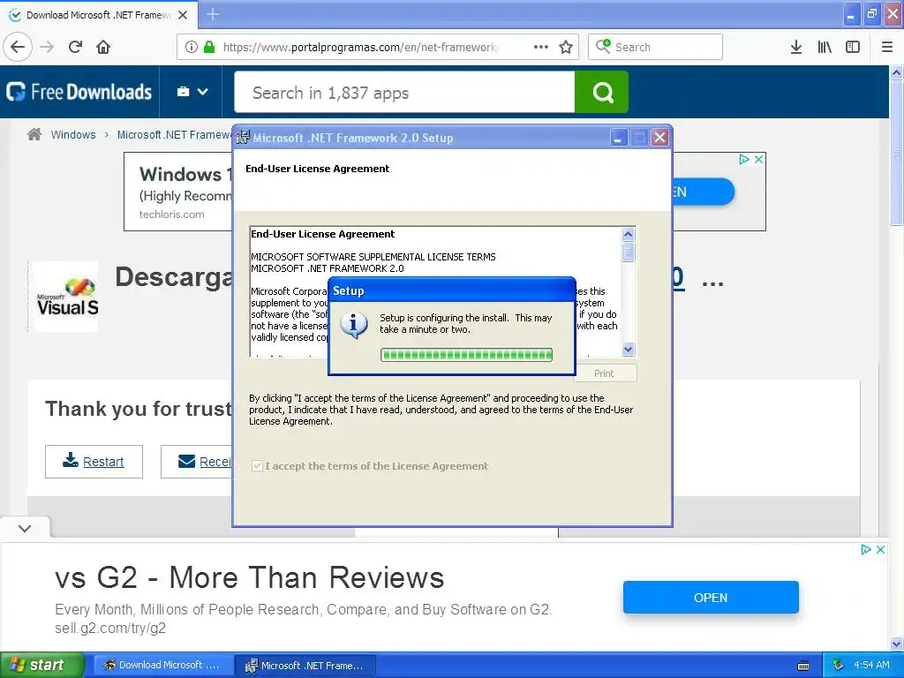Image resolution: width=904 pixels, height=678 pixels.
Task: Click the techloris.com ad link
Action: pyautogui.click(x=172, y=215)
